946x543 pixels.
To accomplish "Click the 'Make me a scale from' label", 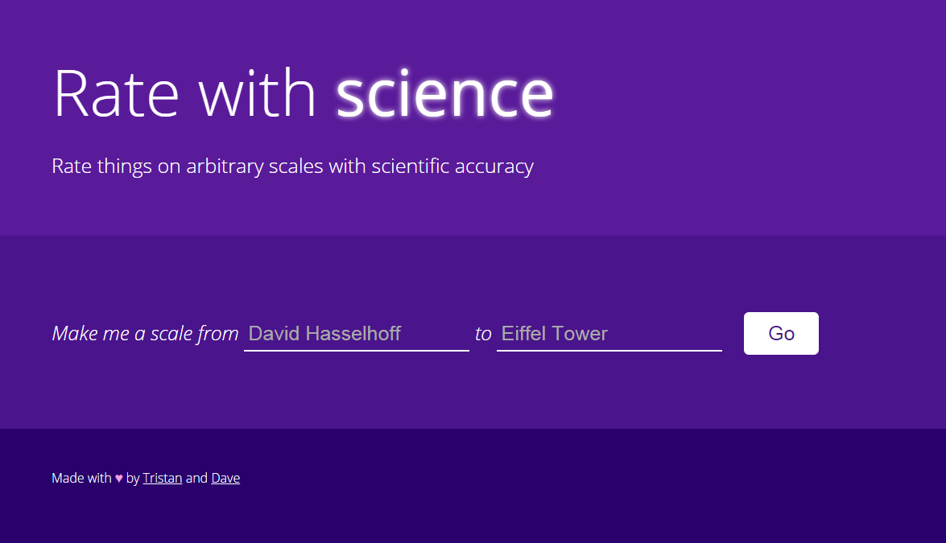I will (146, 333).
